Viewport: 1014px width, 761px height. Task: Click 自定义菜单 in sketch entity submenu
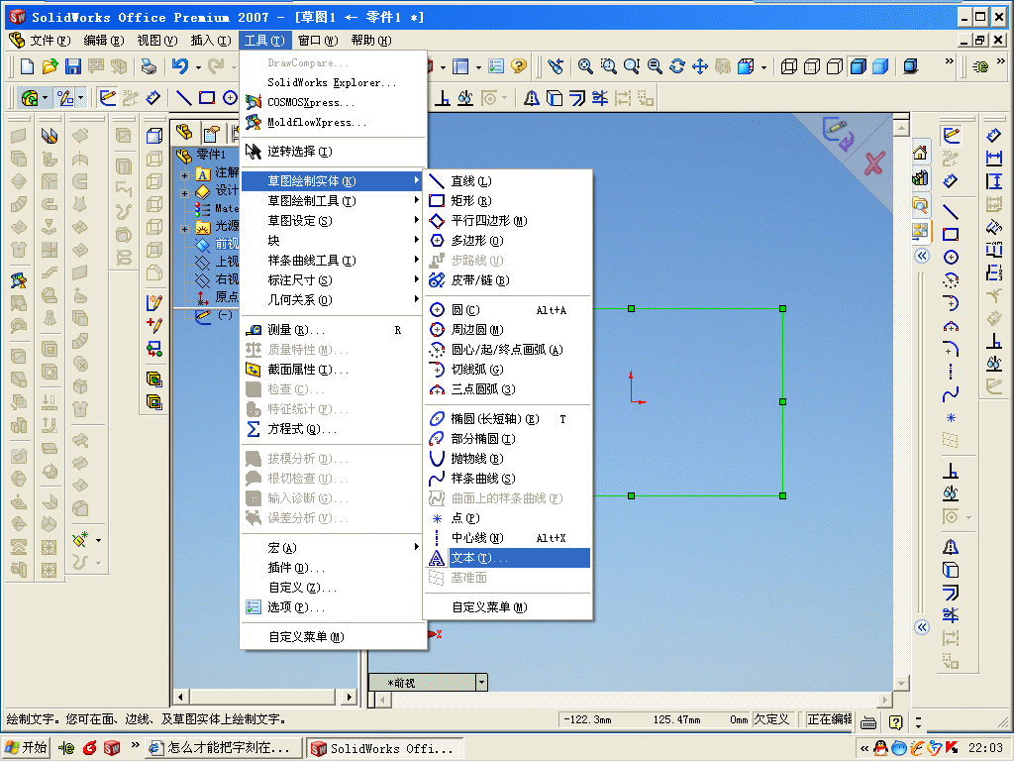click(x=508, y=607)
